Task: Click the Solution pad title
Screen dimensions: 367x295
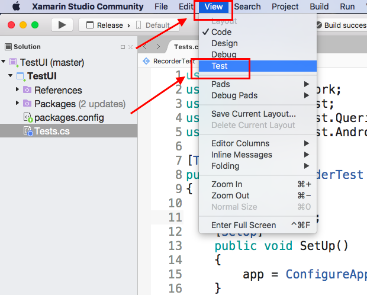Action: 27,47
